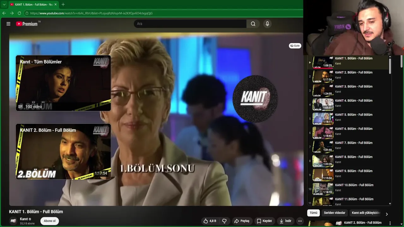404x227 pixels.
Task: Click 'KANIT 7. Bölüm - Full Bölüm' title
Action: pyautogui.click(x=354, y=143)
